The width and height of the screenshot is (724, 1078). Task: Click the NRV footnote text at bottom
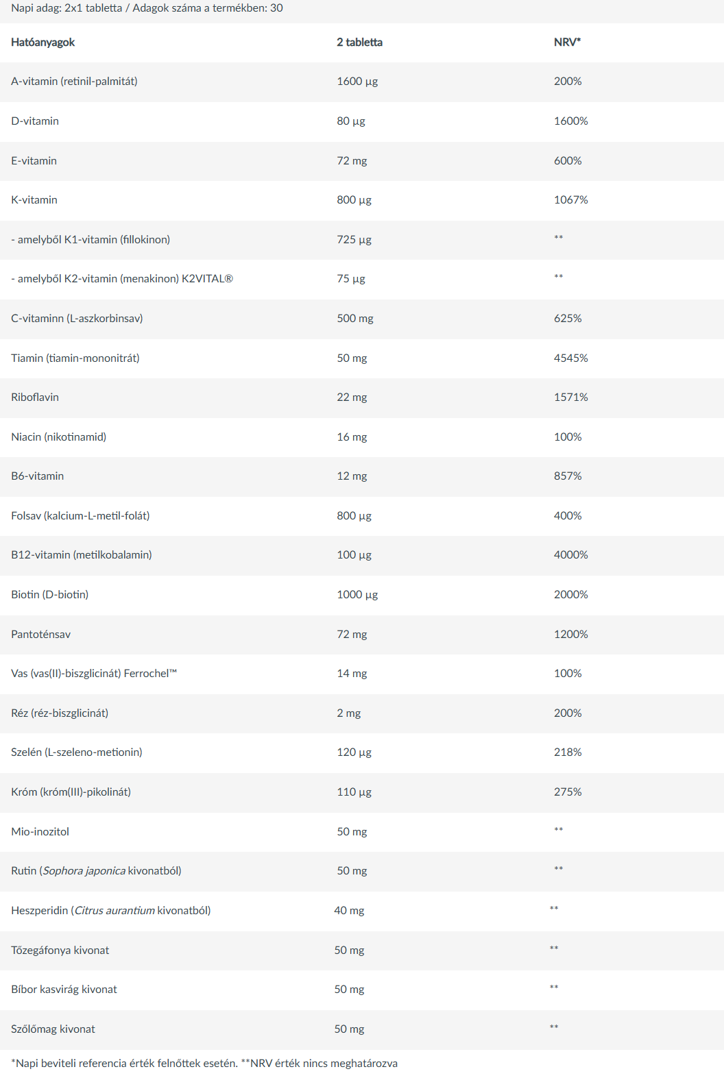pos(204,1064)
